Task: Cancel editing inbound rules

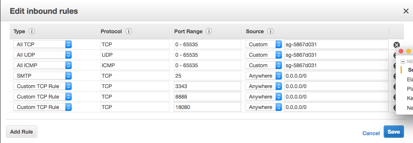Action: [371, 133]
